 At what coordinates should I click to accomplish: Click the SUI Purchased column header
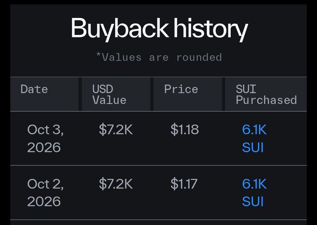(266, 95)
